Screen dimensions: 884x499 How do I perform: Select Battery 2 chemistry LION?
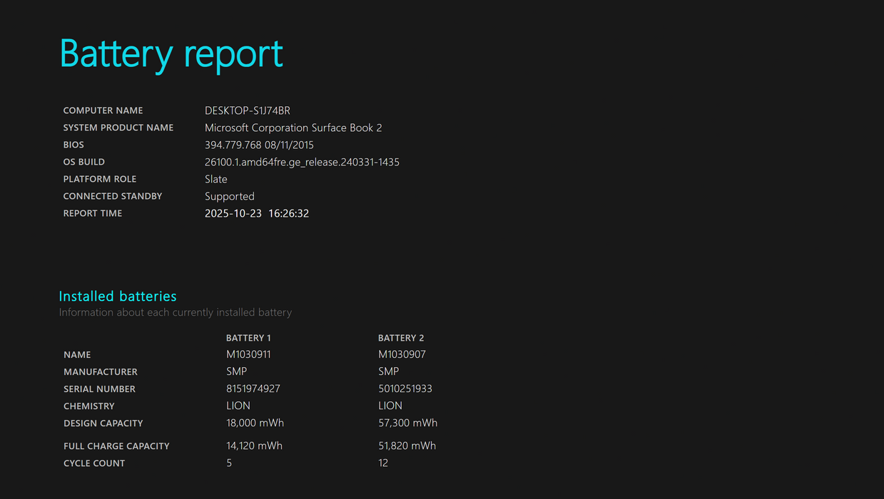(390, 406)
